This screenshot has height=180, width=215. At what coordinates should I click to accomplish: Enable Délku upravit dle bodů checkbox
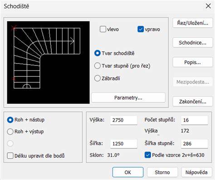click(x=10, y=156)
